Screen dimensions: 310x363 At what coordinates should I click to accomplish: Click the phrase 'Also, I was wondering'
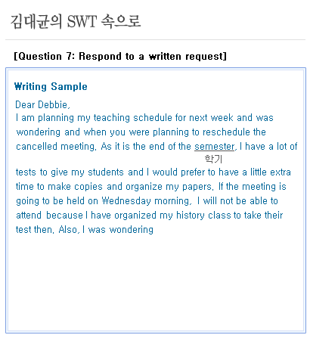point(106,230)
